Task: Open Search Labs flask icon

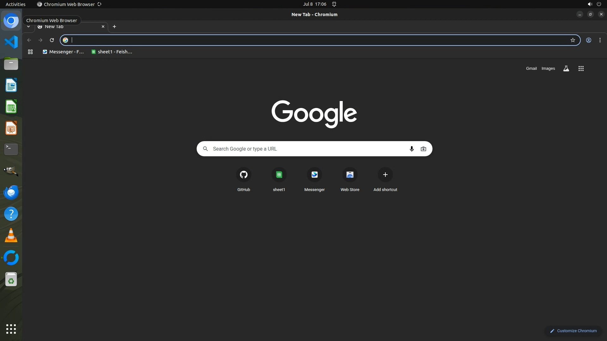Action: [x=566, y=69]
